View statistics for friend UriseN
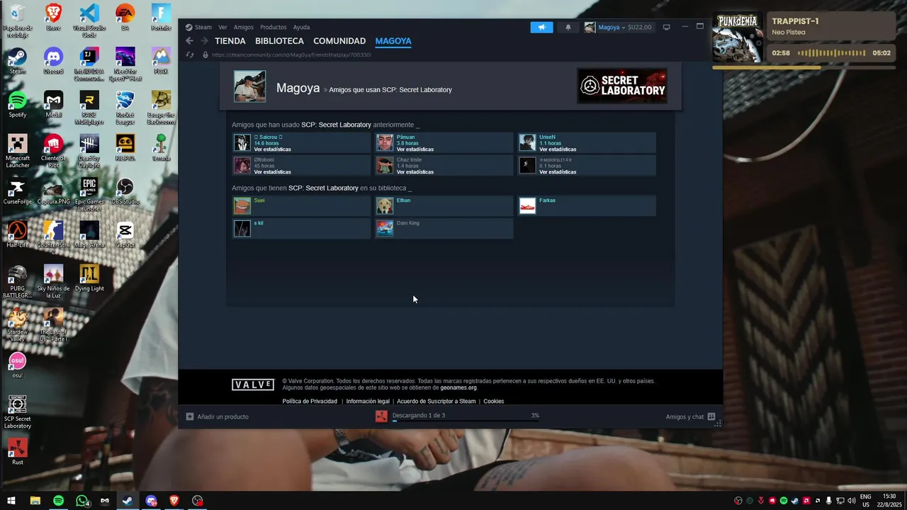 [558, 149]
